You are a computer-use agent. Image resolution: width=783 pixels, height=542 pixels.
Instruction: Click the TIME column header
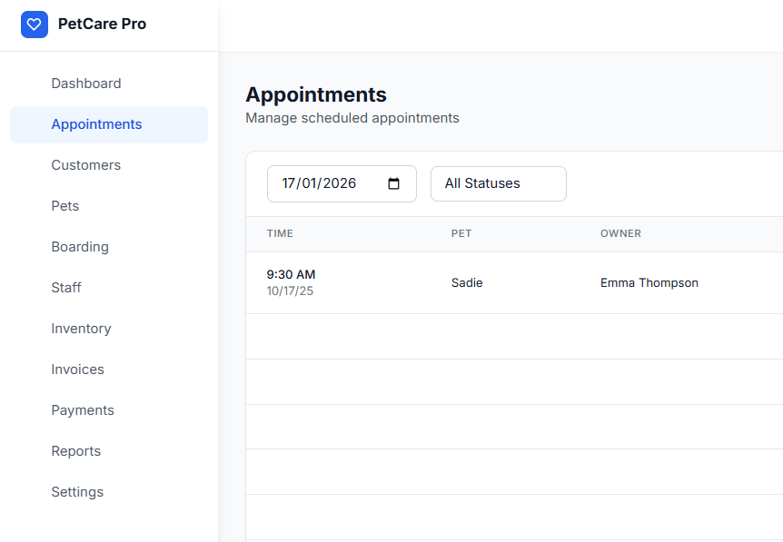[x=280, y=233]
